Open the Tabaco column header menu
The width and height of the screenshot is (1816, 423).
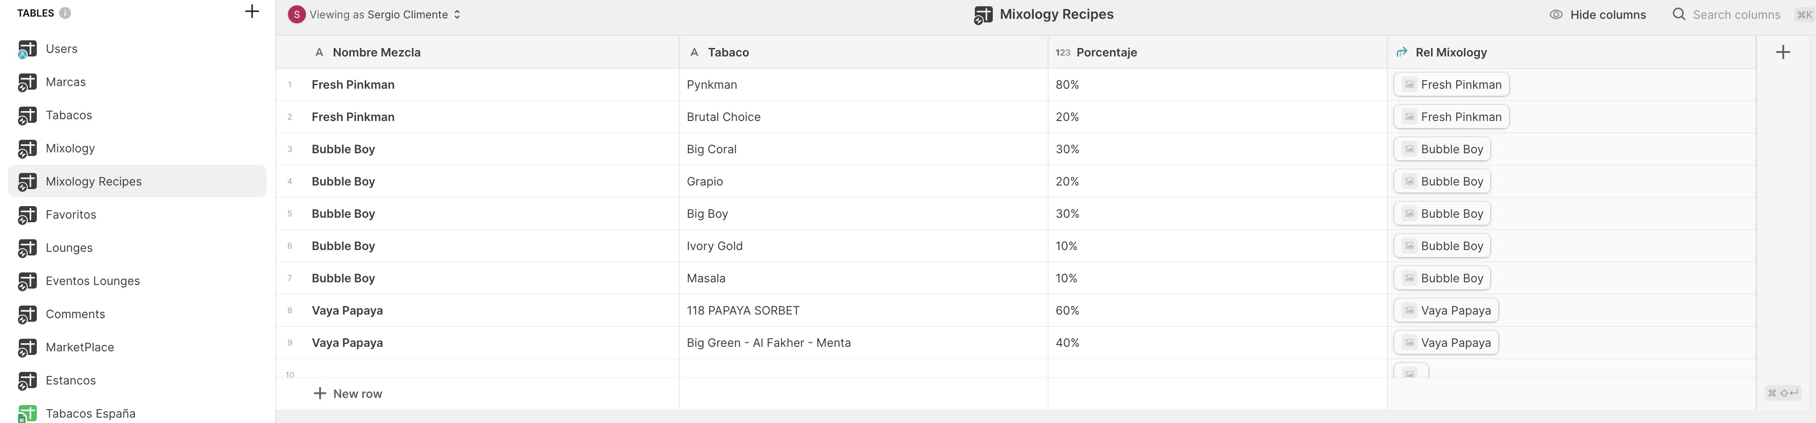728,52
